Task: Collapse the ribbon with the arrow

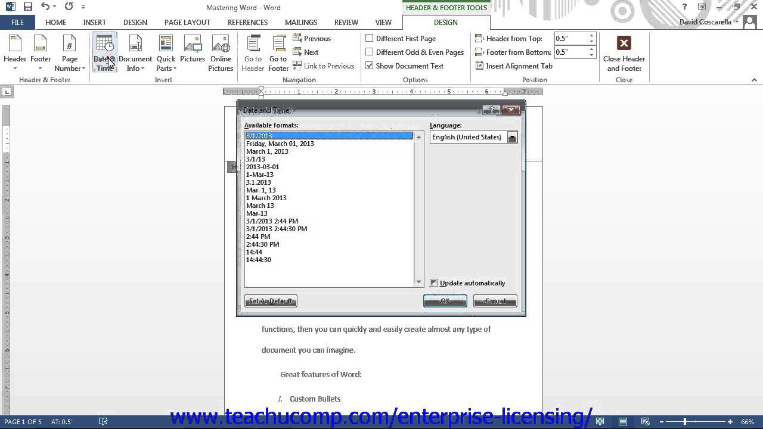Action: coord(755,79)
